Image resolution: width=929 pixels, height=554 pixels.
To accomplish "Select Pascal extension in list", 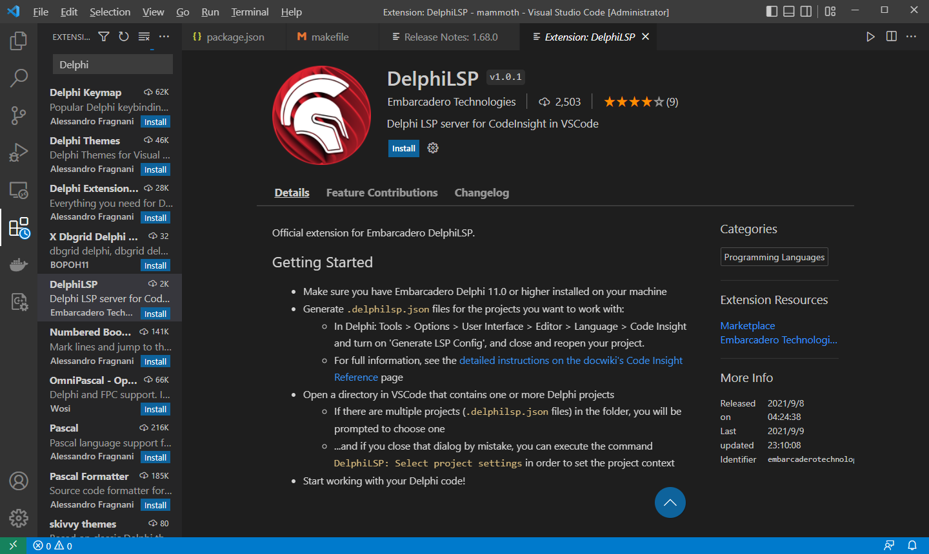I will pyautogui.click(x=110, y=442).
